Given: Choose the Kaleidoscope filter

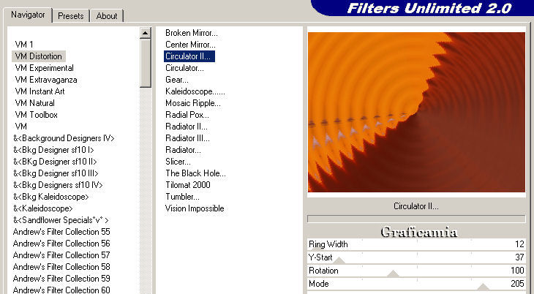Looking at the screenshot, I should [x=195, y=91].
